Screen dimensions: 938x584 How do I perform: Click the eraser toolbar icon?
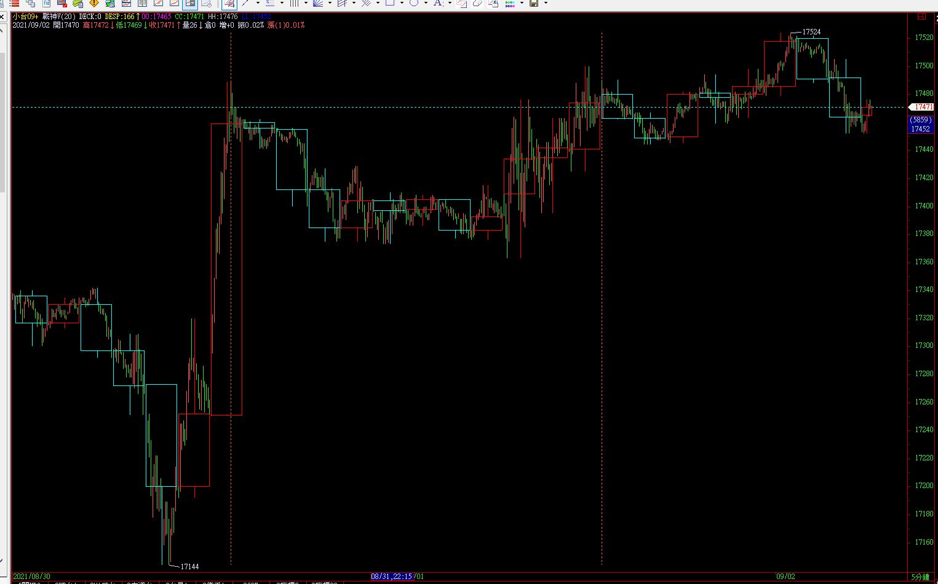click(x=478, y=3)
